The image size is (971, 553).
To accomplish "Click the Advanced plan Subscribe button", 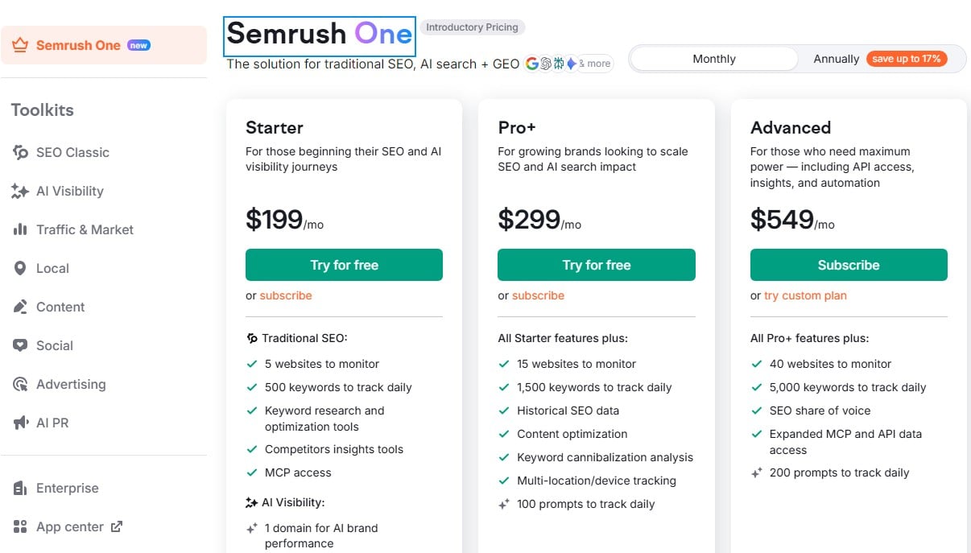I will 848,265.
